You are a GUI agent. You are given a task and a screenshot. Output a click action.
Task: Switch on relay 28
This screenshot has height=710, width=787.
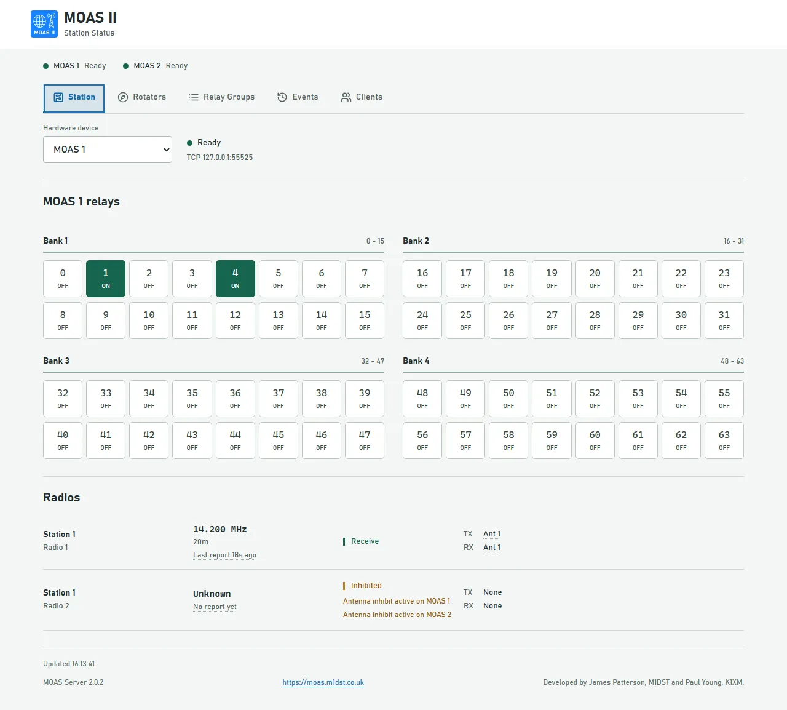coord(595,321)
